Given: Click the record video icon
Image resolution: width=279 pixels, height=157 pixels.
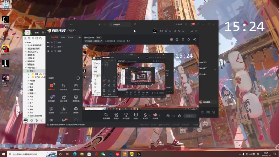Looking at the screenshot, I should pyautogui.click(x=168, y=116).
